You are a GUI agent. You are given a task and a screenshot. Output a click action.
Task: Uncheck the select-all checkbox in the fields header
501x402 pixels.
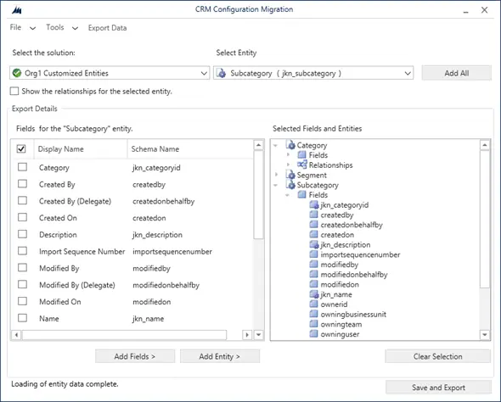point(21,148)
